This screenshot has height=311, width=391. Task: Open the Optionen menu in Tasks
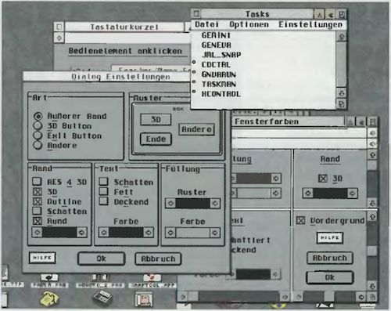(249, 24)
